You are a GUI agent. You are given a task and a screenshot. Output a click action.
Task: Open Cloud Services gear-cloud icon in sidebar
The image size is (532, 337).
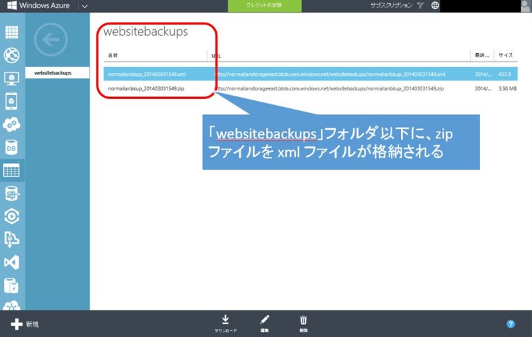click(11, 124)
